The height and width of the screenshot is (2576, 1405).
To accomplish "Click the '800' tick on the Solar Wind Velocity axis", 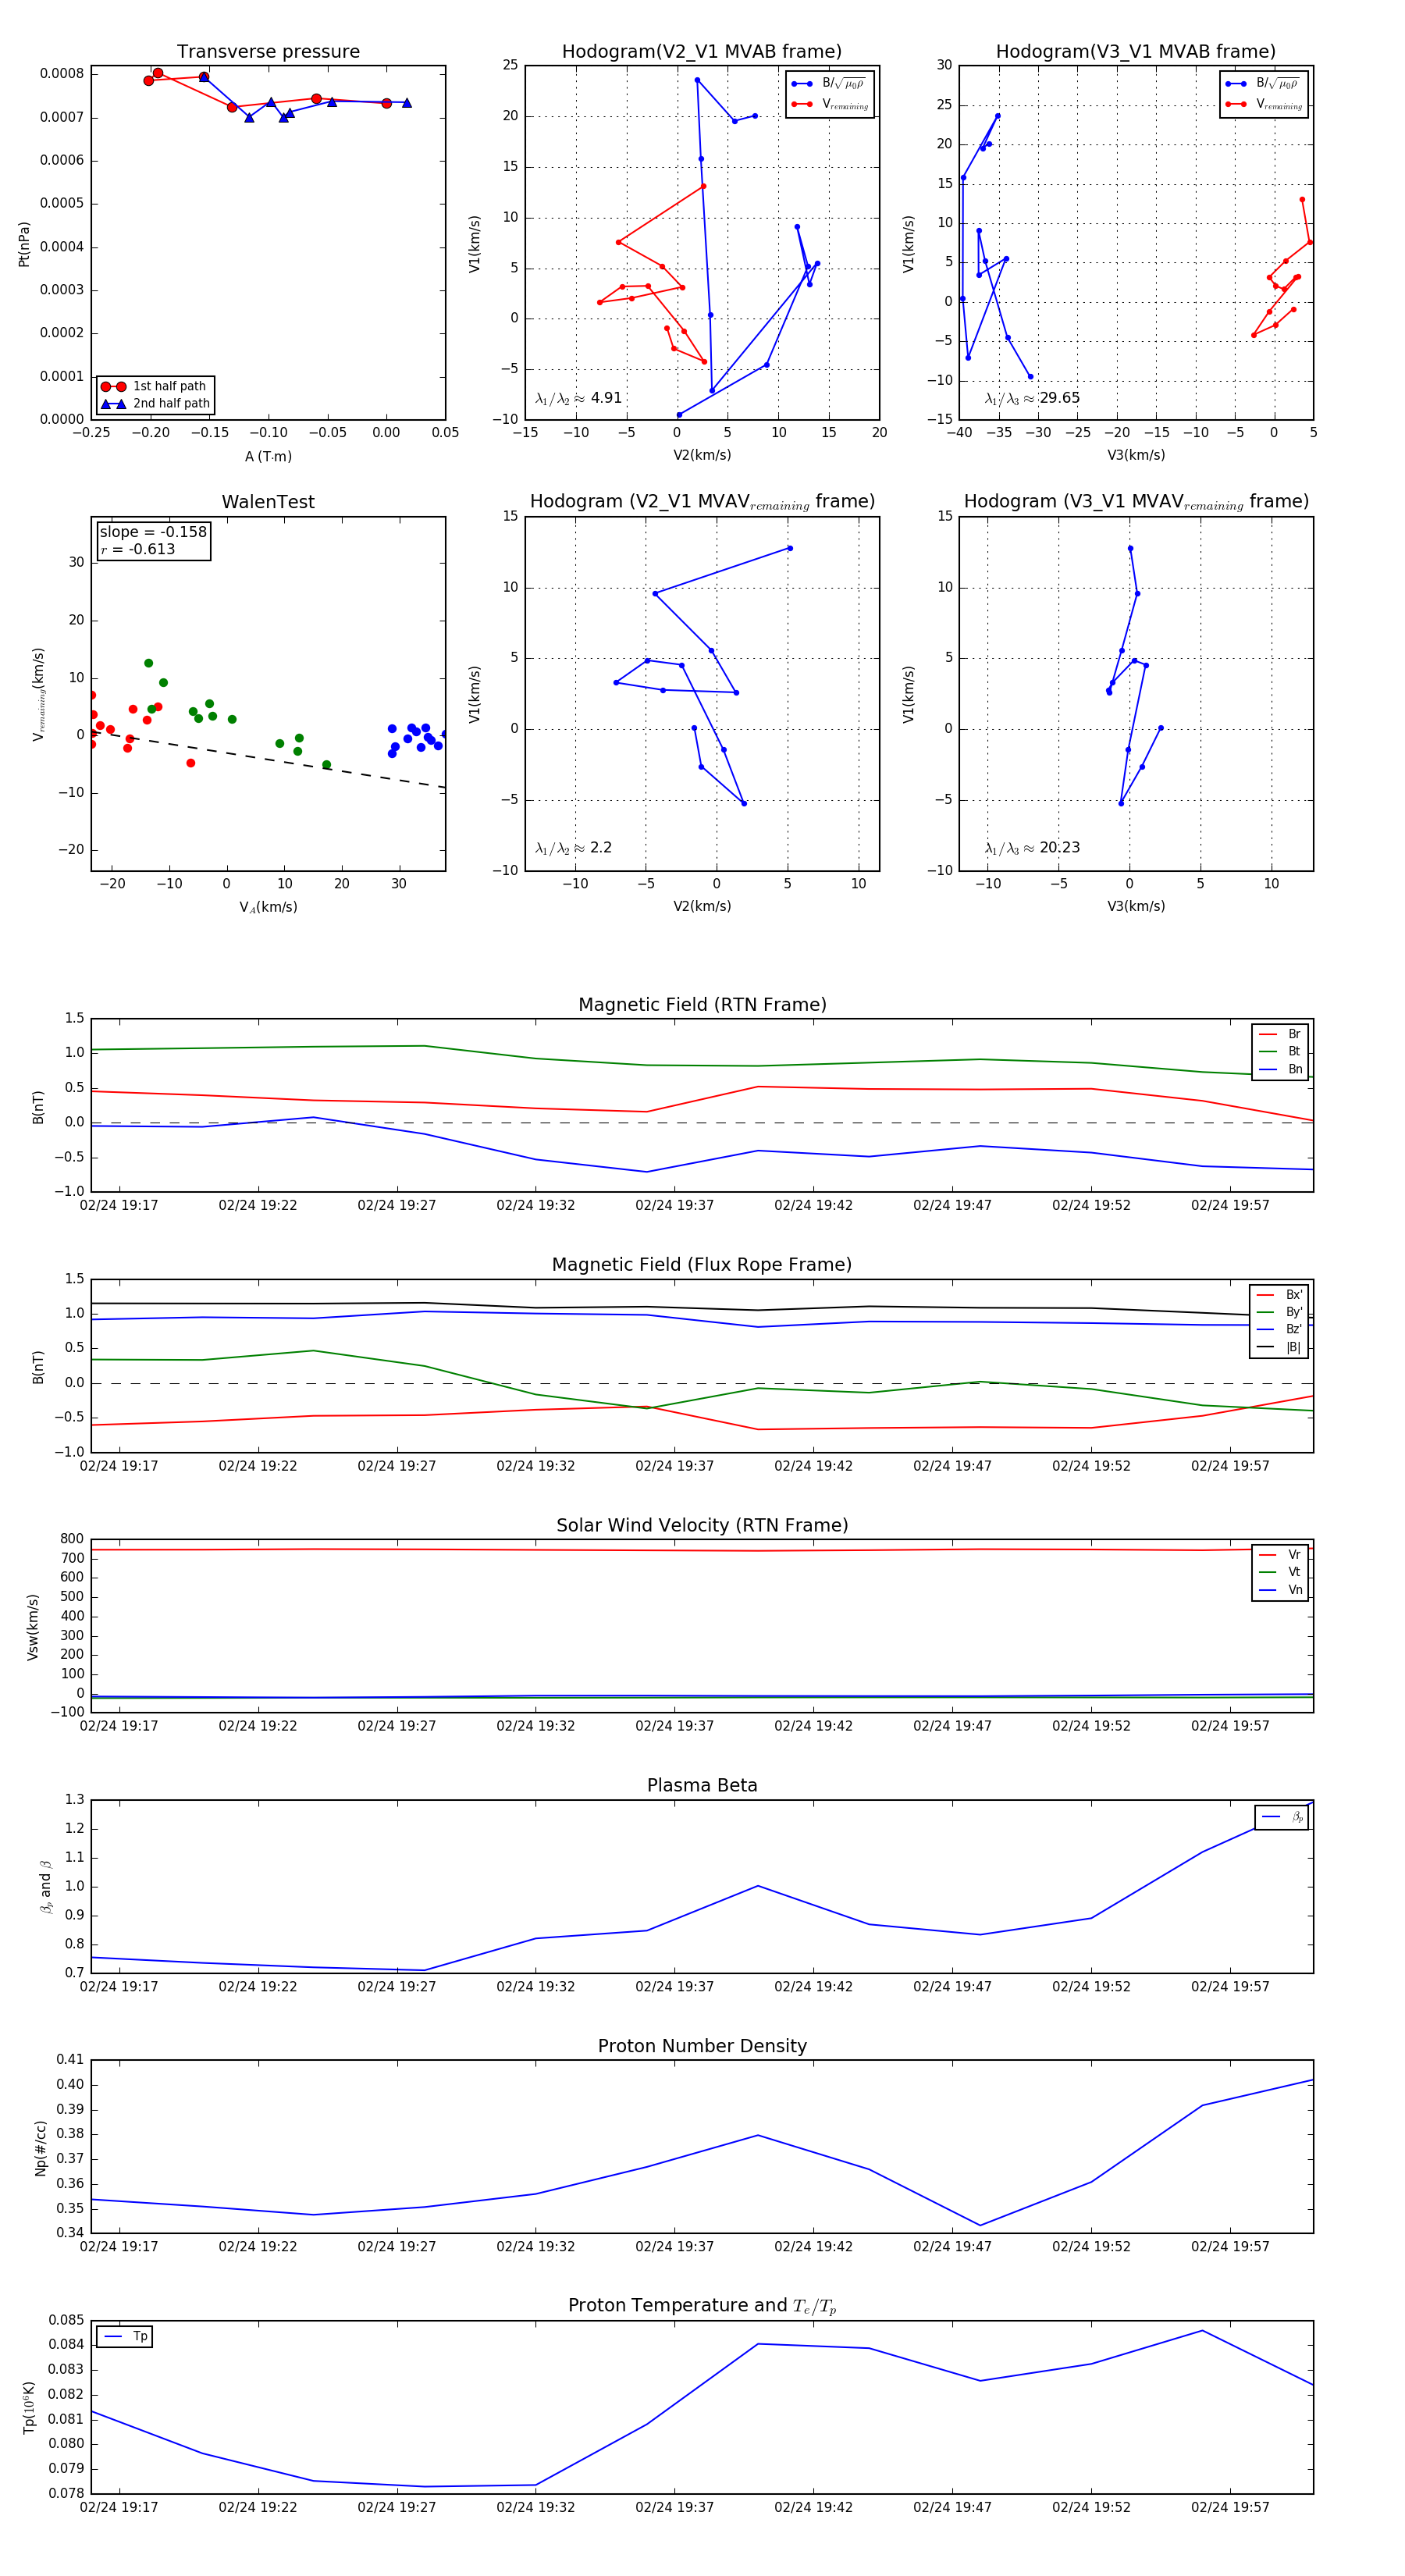I will pos(73,1539).
